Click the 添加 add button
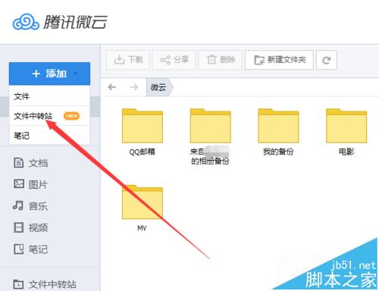This screenshot has width=379, height=291. pos(49,74)
